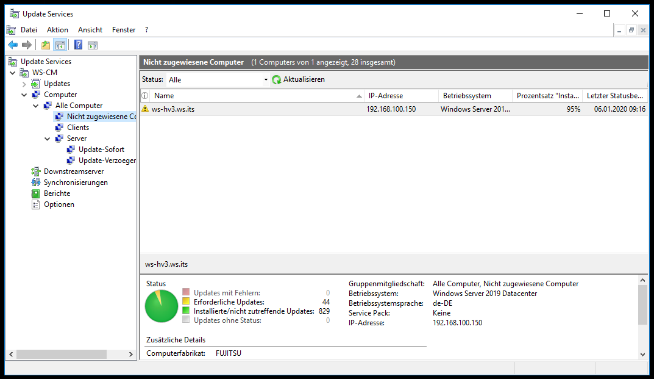The image size is (654, 379).
Task: Click the WS-CM server icon
Action: coord(24,72)
